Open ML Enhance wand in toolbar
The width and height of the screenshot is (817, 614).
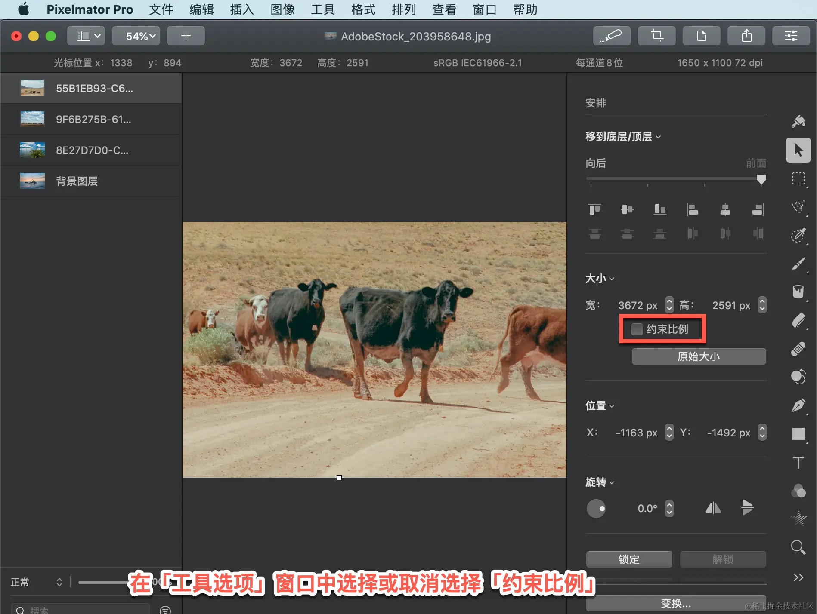(612, 36)
